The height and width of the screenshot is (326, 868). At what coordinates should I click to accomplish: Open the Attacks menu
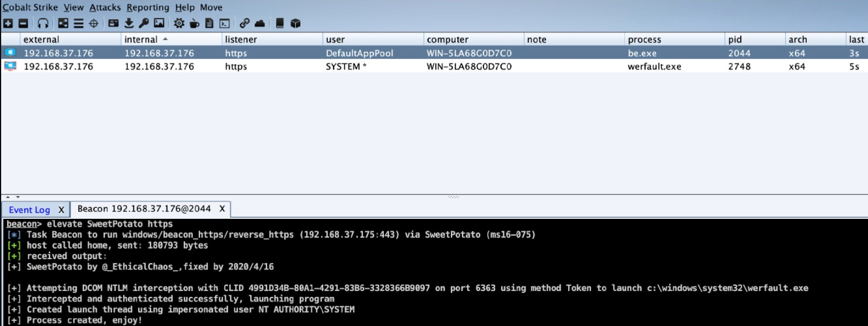coord(105,8)
